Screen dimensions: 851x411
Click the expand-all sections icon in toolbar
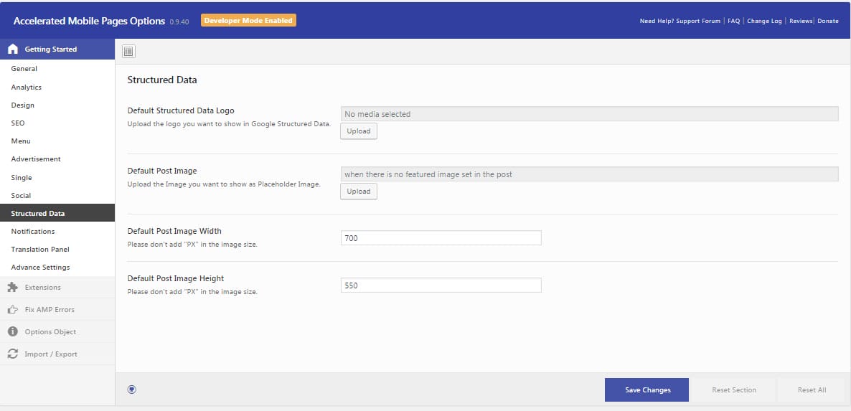[x=128, y=51]
